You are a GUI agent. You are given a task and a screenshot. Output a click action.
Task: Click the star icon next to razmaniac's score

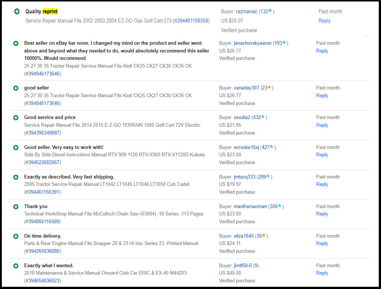pos(270,11)
